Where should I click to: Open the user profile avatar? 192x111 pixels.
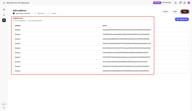click(x=189, y=3)
